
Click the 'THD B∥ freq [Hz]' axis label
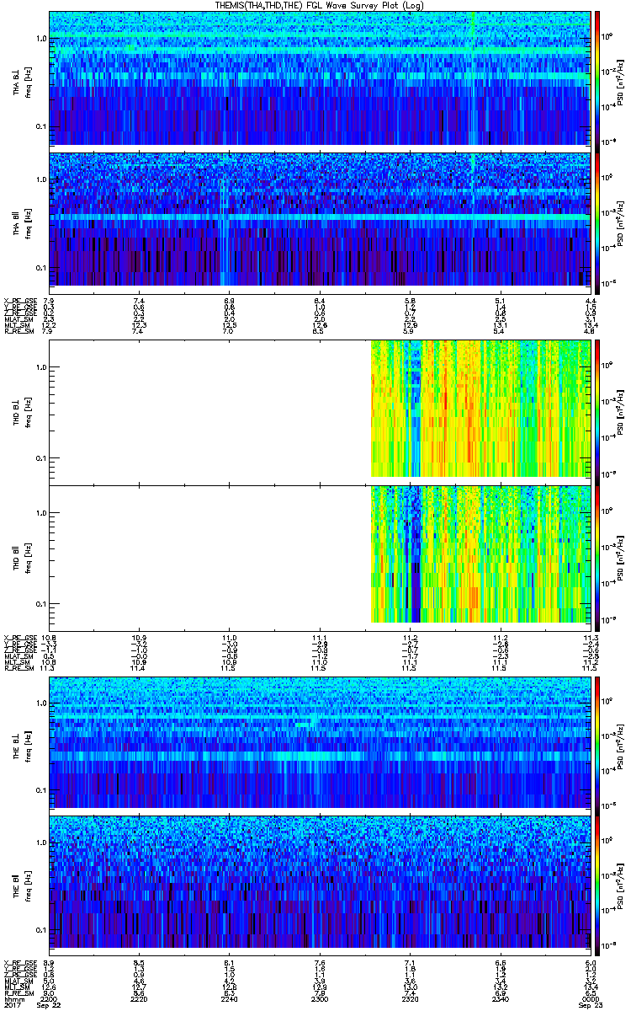tap(20, 557)
